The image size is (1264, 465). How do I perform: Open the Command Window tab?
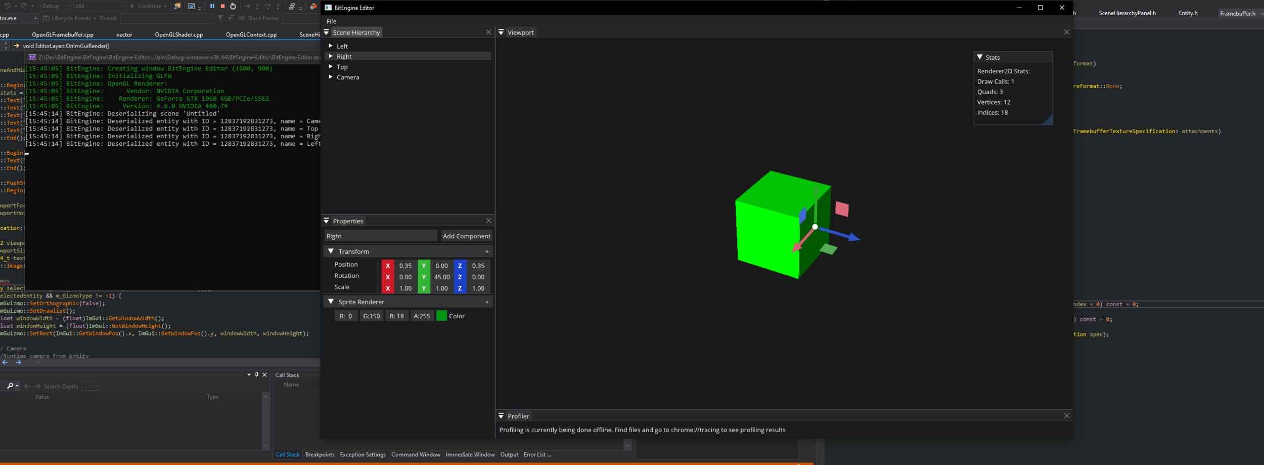click(x=416, y=454)
